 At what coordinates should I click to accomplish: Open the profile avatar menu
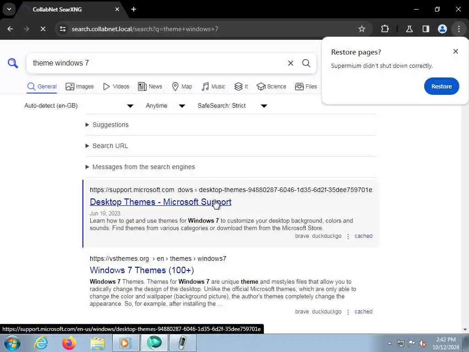[442, 29]
